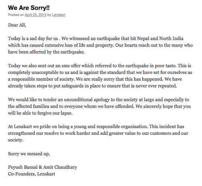Click the word society. ending the fourth paragraph
The height and width of the screenshot is (186, 202).
(x=16, y=140)
